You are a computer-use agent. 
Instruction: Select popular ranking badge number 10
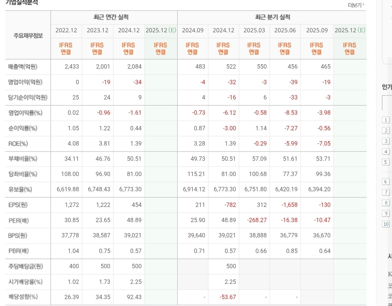386,224
